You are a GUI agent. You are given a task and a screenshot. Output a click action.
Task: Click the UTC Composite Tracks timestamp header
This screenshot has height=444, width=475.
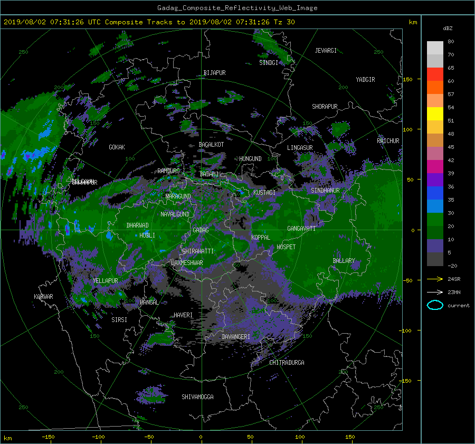(x=149, y=22)
